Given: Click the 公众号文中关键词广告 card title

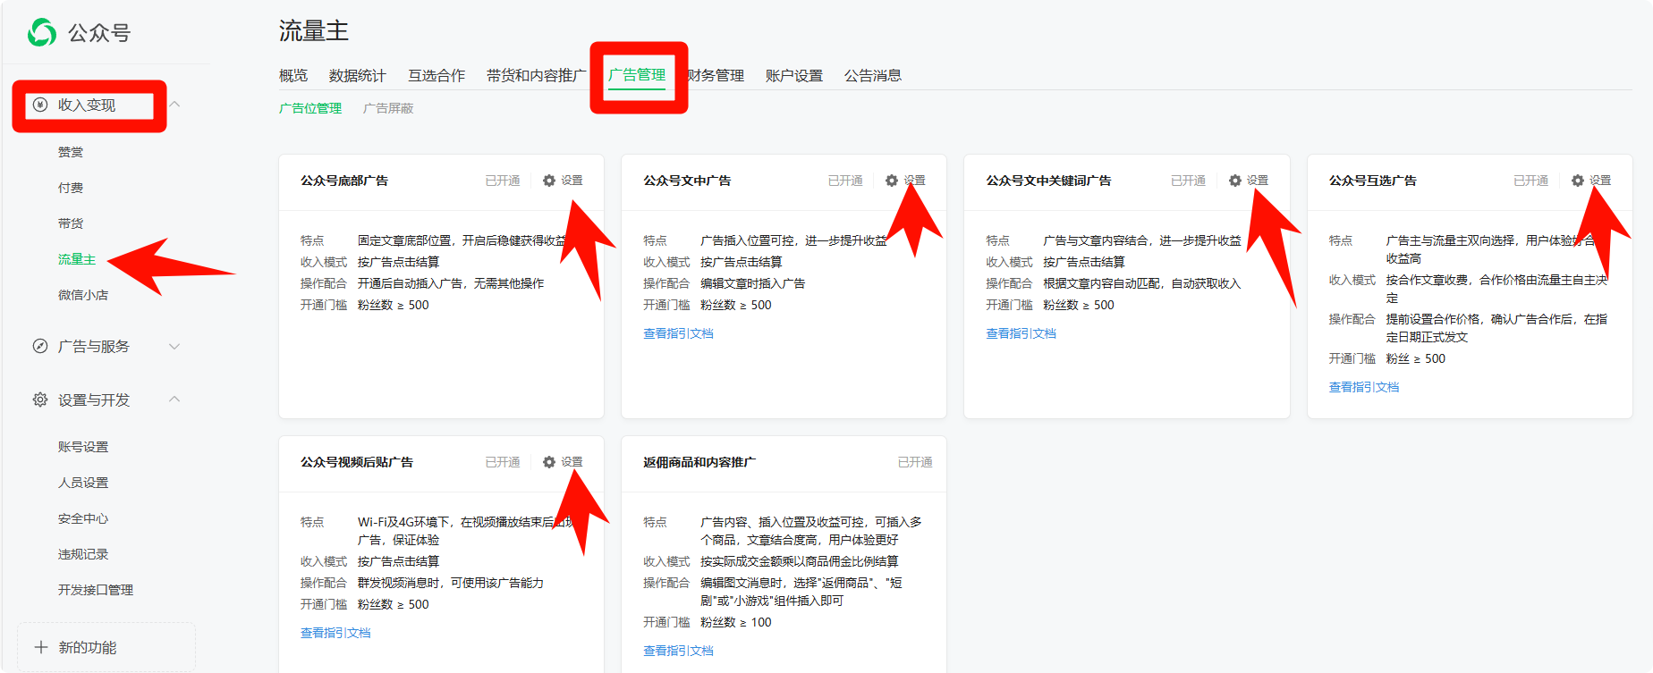Looking at the screenshot, I should 1048,181.
